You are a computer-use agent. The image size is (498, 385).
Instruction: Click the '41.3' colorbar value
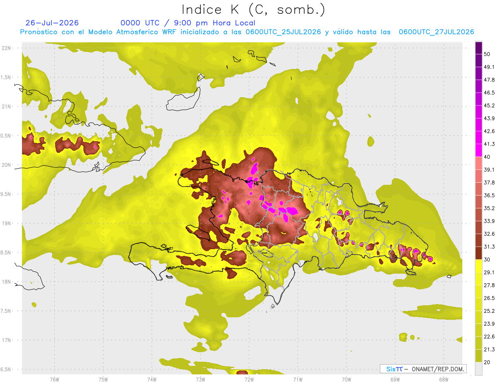coord(489,144)
